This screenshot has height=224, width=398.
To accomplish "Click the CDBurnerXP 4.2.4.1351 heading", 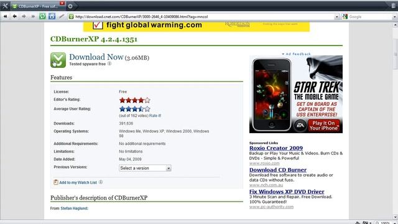I will (94, 39).
